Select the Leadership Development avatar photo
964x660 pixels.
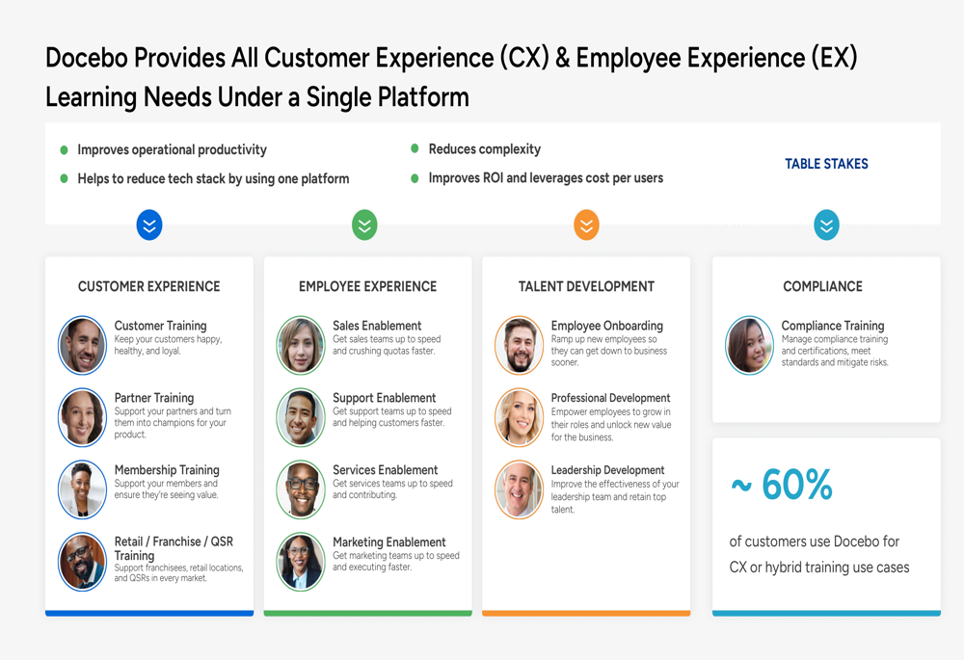click(x=520, y=489)
